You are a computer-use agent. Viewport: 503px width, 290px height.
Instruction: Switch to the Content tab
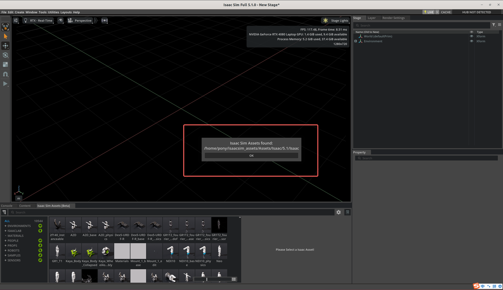[25, 206]
